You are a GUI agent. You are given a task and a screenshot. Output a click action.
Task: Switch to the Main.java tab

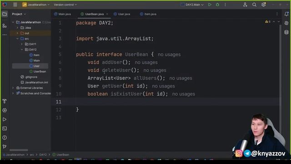click(62, 14)
